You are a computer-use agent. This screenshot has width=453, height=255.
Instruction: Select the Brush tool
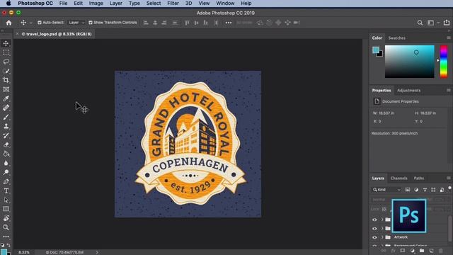pyautogui.click(x=6, y=117)
